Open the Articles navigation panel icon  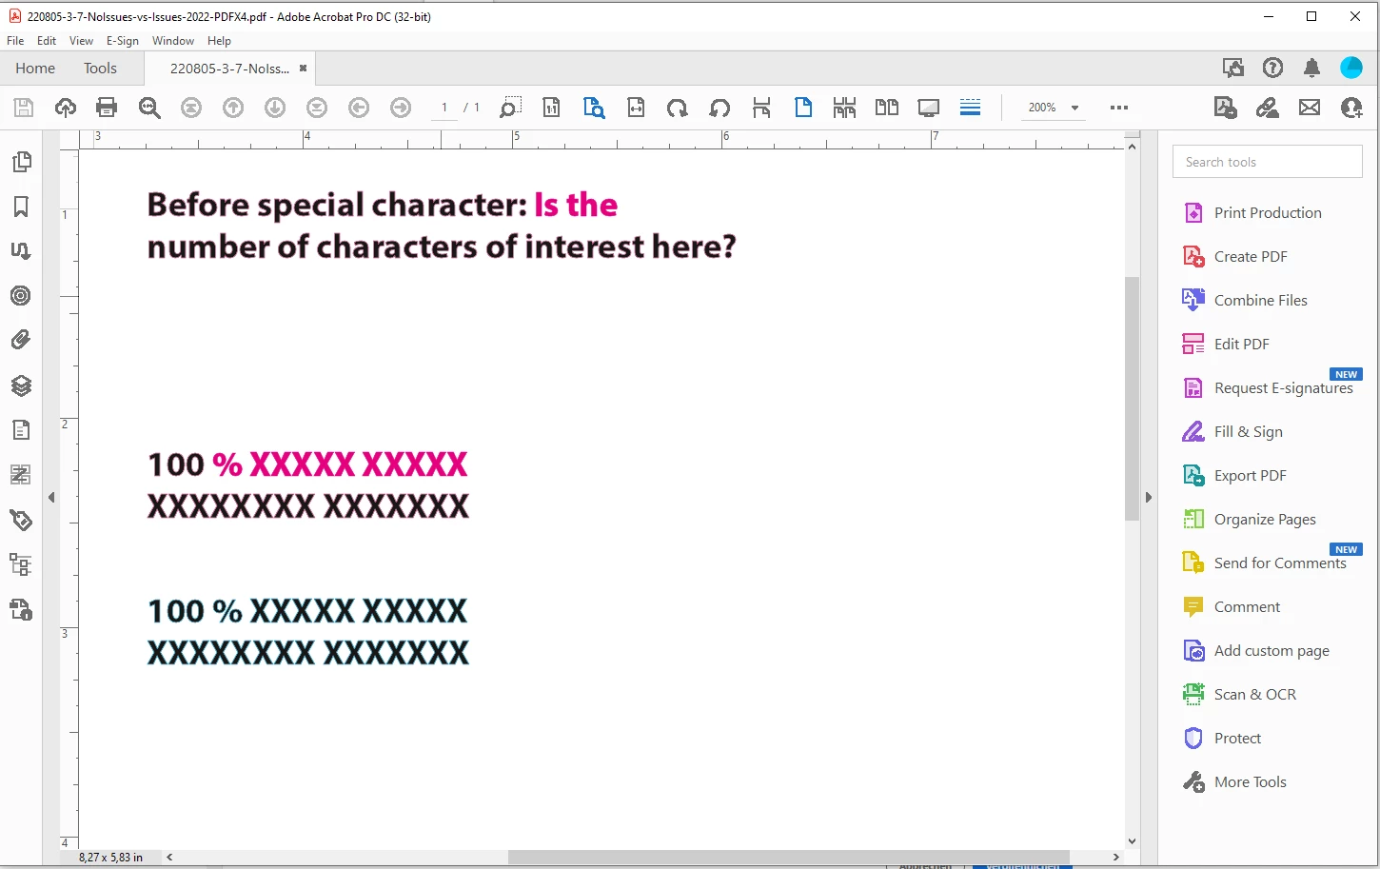21,251
